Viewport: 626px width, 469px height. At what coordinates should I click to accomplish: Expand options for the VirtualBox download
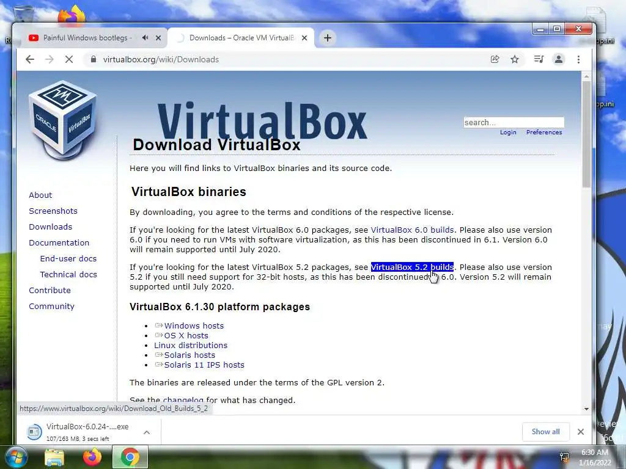pos(147,432)
